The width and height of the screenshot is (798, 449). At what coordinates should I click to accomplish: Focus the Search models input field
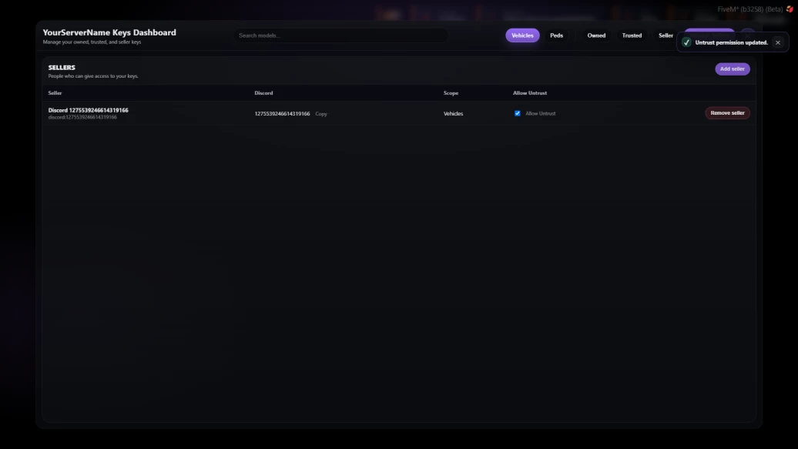341,35
